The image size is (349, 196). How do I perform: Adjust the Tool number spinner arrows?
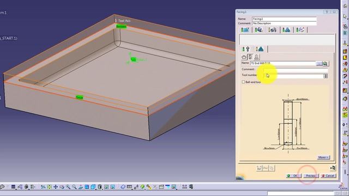(x=326, y=76)
